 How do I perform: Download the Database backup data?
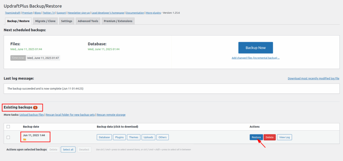[105, 137]
